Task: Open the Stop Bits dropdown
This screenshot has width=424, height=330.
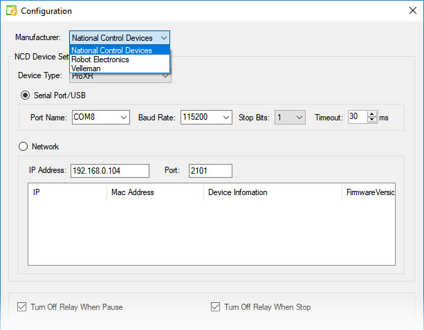Action: (x=290, y=117)
